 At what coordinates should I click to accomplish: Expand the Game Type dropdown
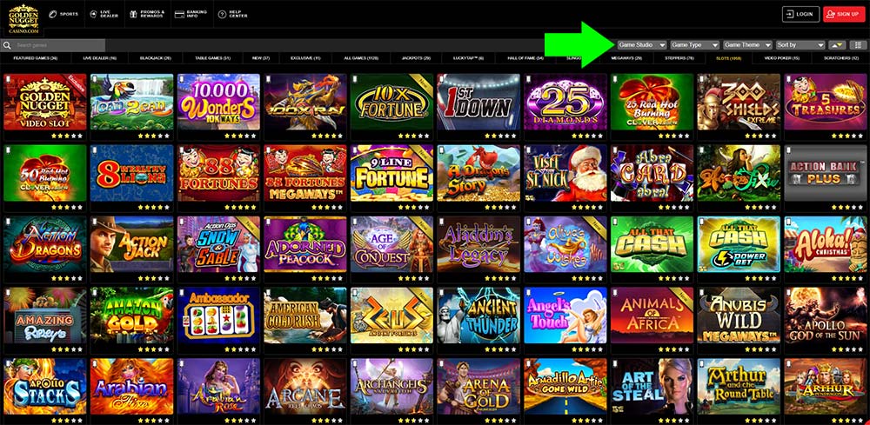[x=694, y=45]
